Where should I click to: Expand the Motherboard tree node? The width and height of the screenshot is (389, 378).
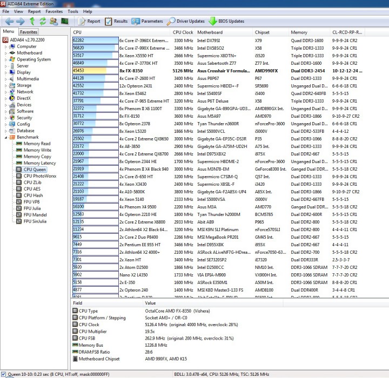coord(6,53)
